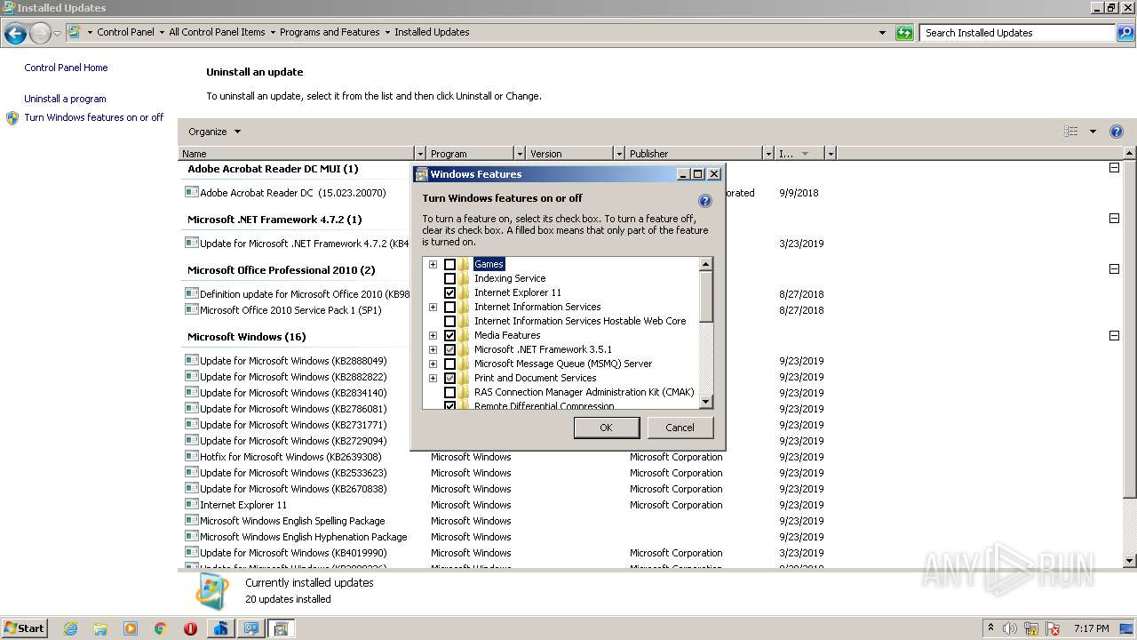Enable RAS Connection Manager Administration Kit checkbox
The height and width of the screenshot is (640, 1137).
449,392
